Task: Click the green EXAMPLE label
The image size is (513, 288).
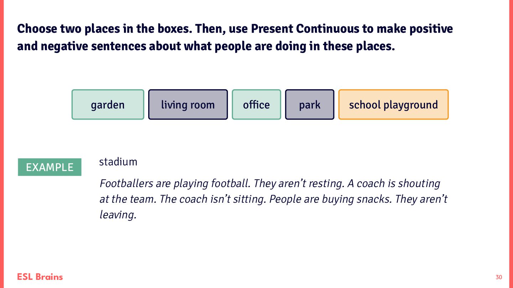Action: 50,167
